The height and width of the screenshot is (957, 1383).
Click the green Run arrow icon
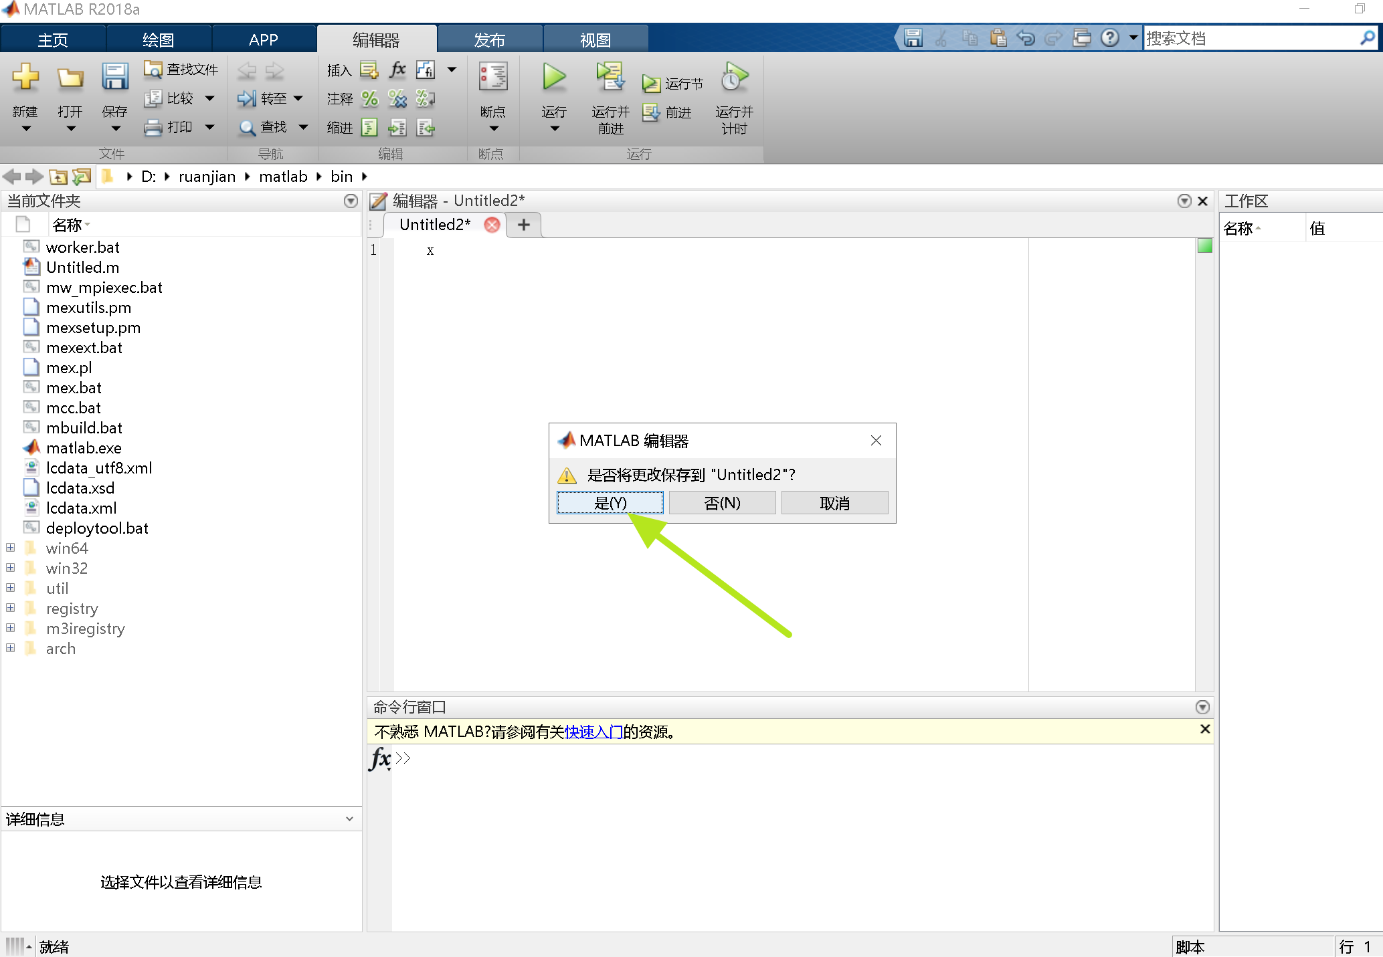tap(553, 78)
